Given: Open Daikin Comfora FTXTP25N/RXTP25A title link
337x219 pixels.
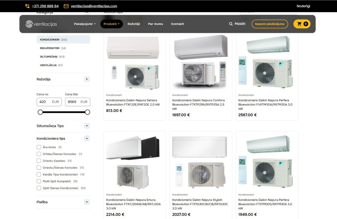Looking at the screenshot, I should point(199,104).
